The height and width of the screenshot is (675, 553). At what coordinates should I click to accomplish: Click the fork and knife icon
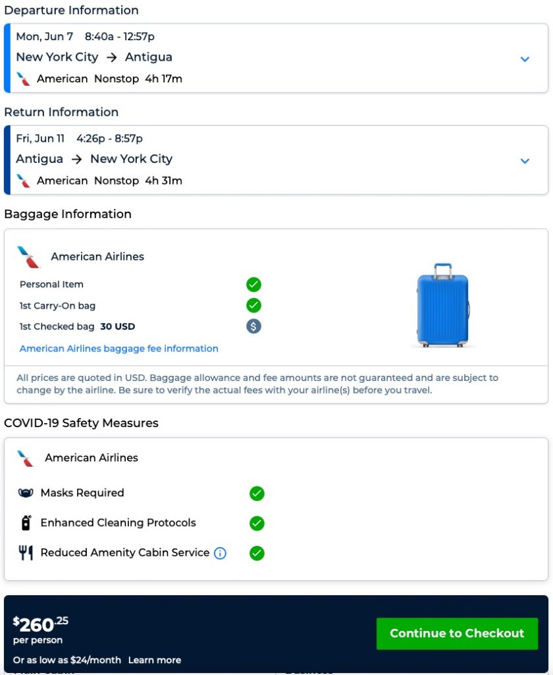[x=26, y=553]
